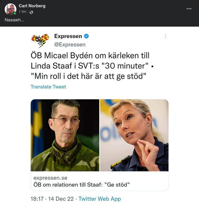This screenshot has width=199, height=206.
Task: Click the Twitter Web App source link
Action: pos(99,199)
